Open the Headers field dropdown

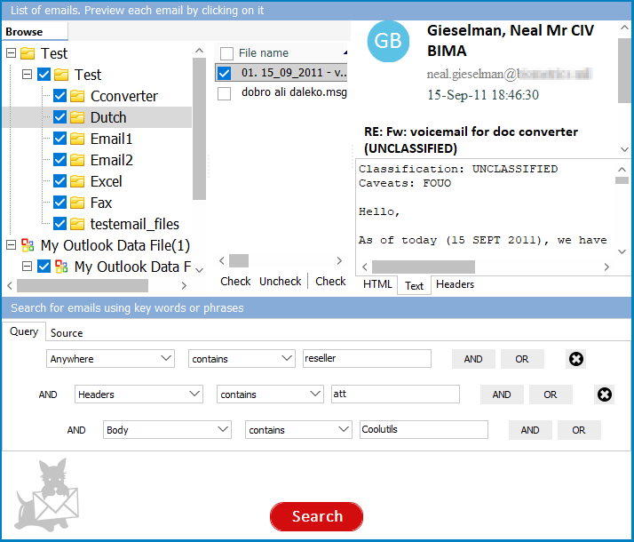(x=139, y=395)
